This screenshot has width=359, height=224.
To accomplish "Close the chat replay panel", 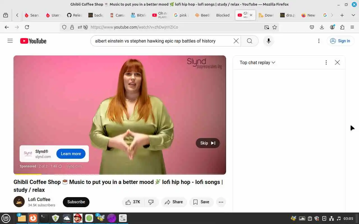I will click(x=337, y=62).
